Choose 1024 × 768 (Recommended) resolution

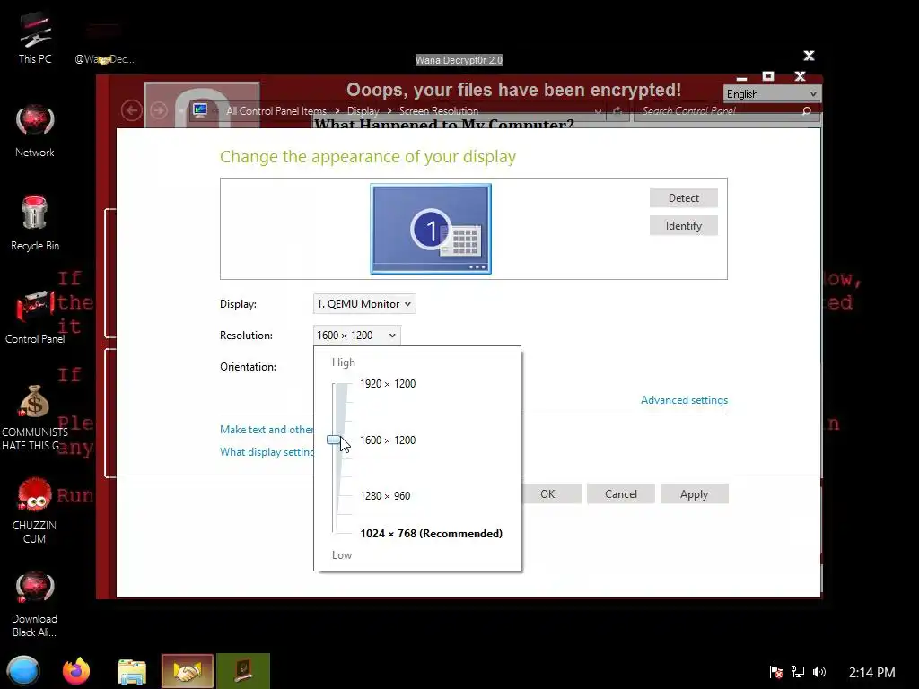432,533
